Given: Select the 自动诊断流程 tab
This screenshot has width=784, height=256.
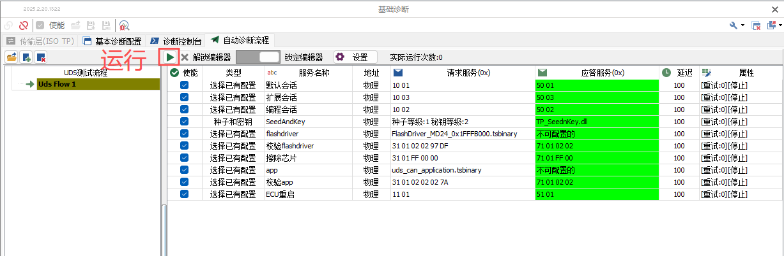Looking at the screenshot, I should (240, 40).
